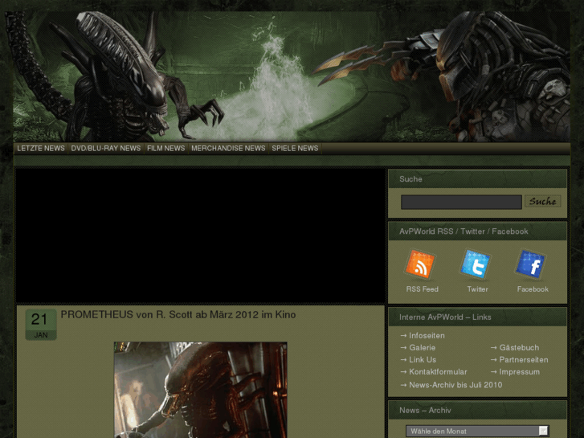The width and height of the screenshot is (584, 438).
Task: Open the Facebook icon
Action: click(530, 265)
